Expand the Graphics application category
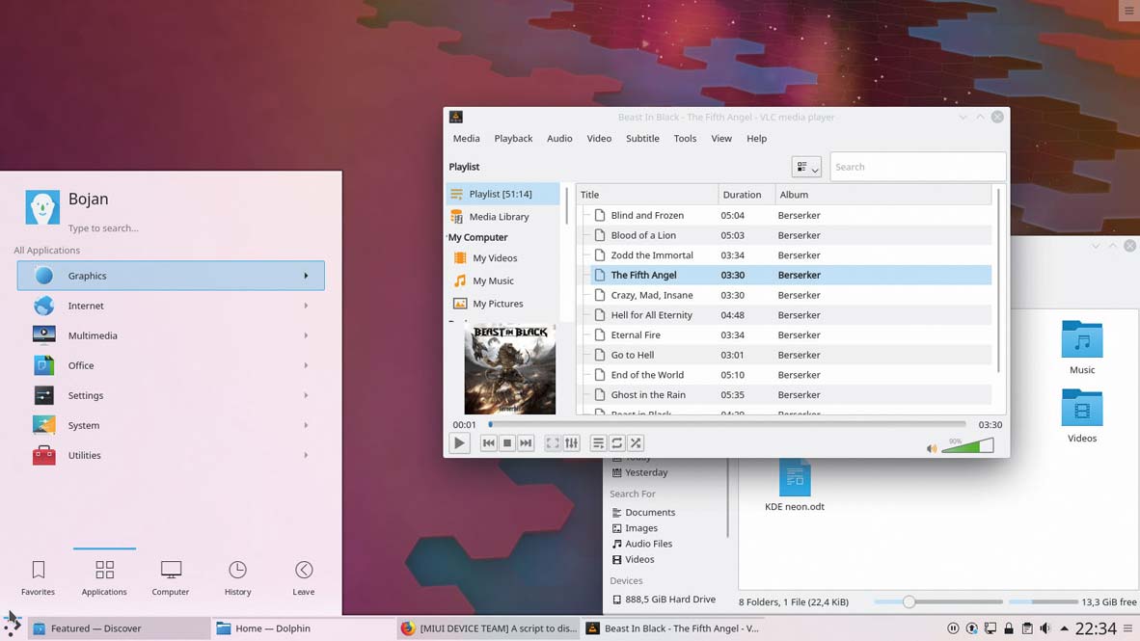This screenshot has height=641, width=1140. [171, 276]
